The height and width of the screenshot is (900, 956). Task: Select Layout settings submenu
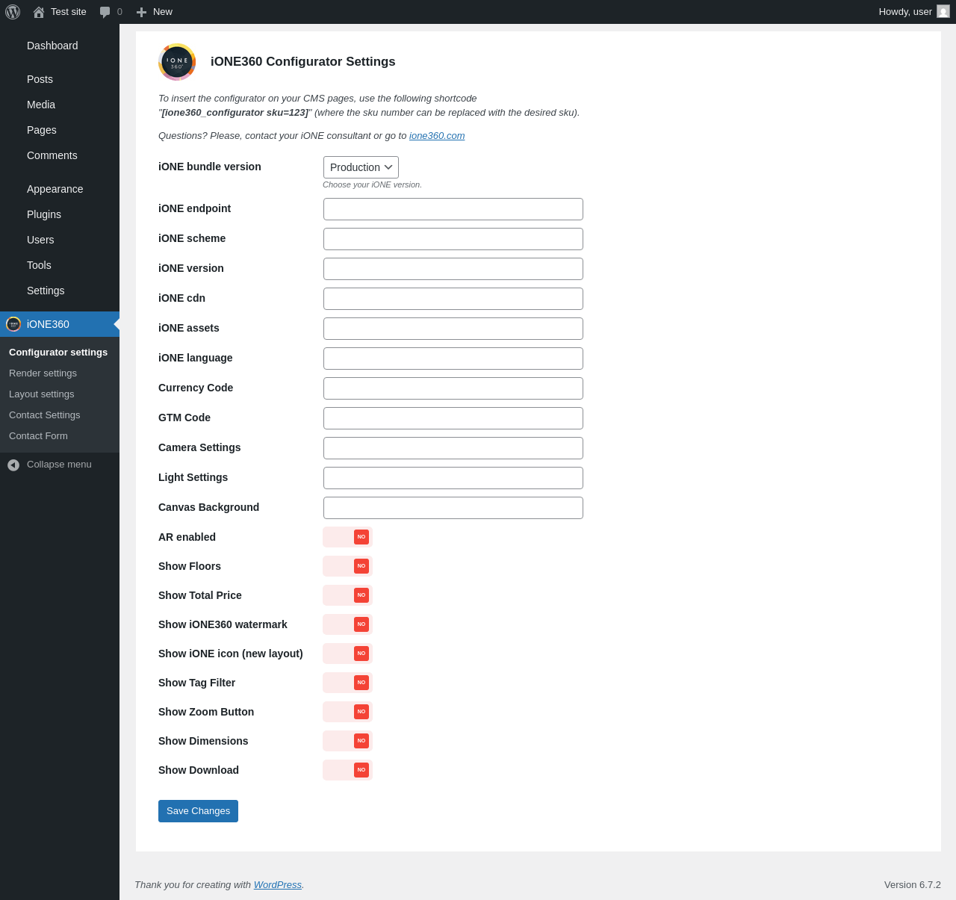tap(42, 394)
